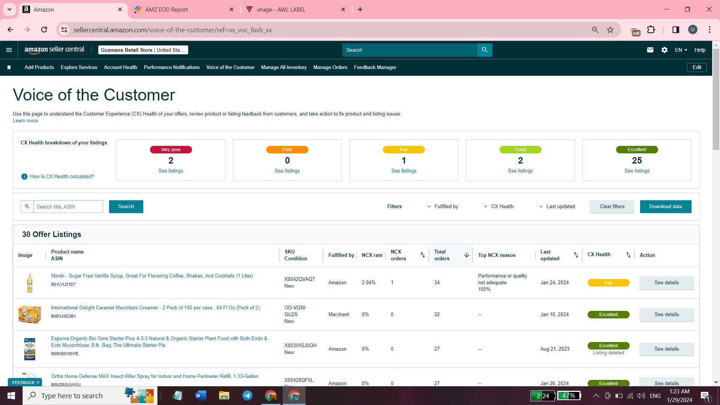Open Feedback Manager menu item

[x=375, y=67]
